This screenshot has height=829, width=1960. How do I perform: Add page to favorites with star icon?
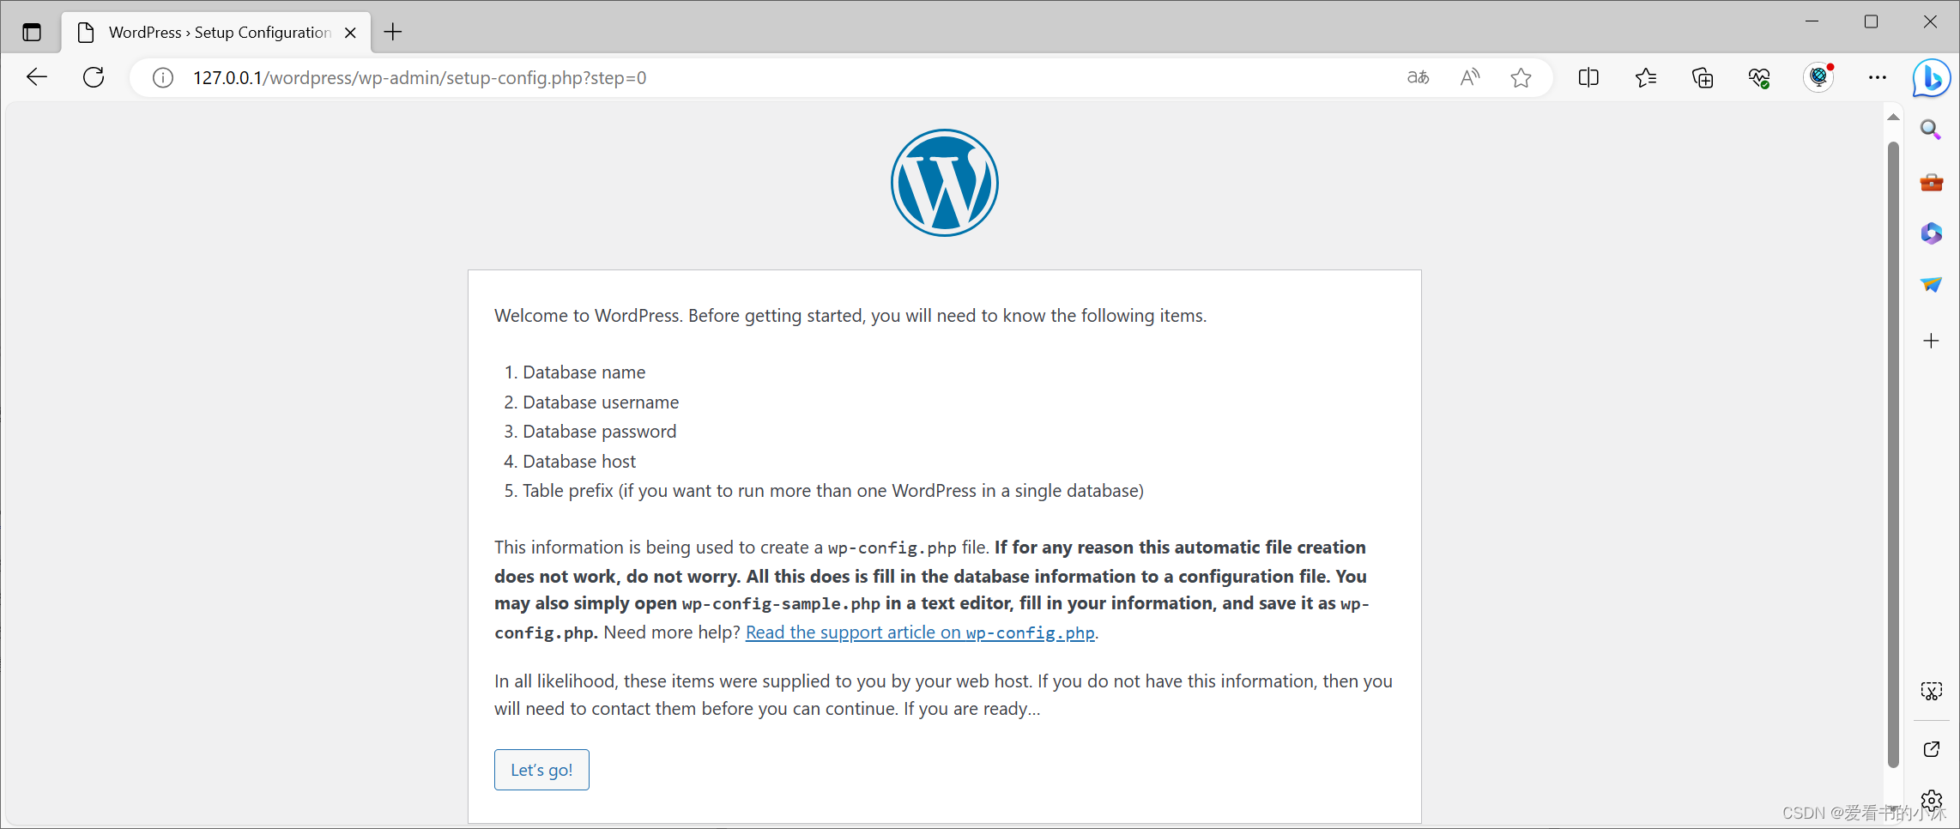click(x=1521, y=78)
